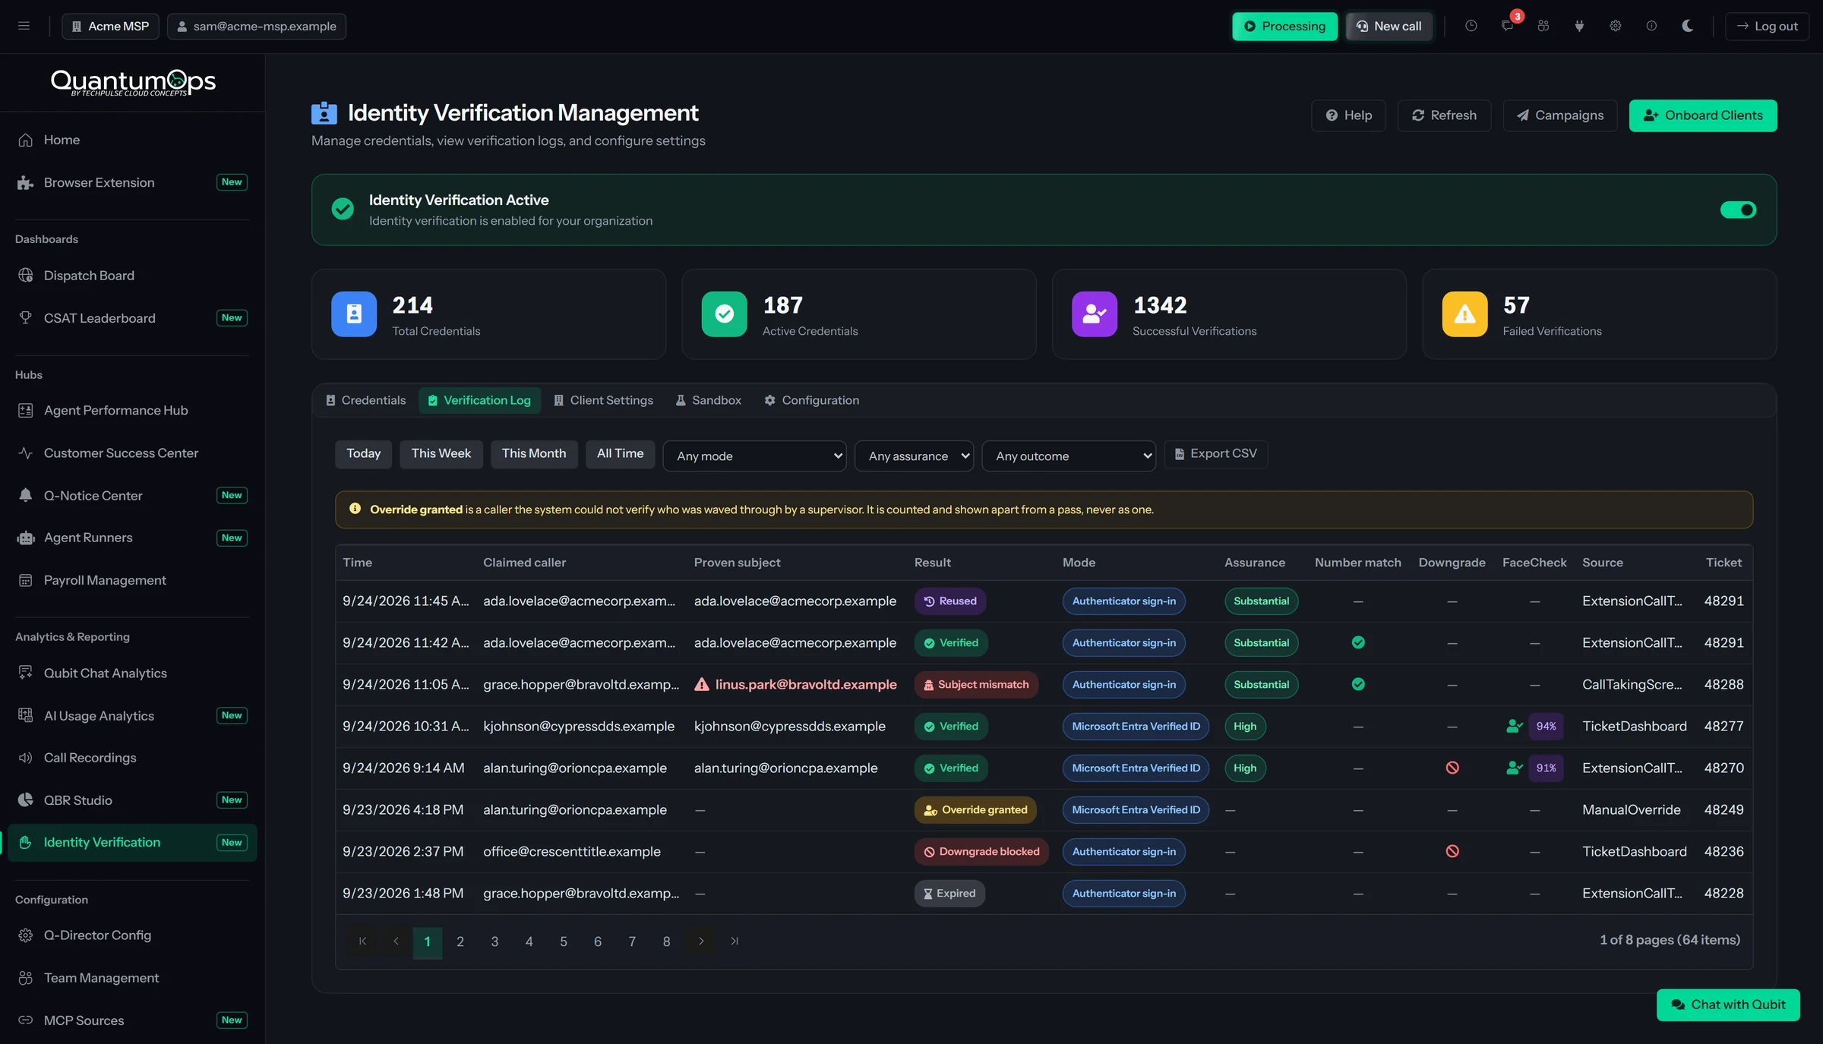Go to next page arrow in pagination
This screenshot has width=1823, height=1044.
point(701,941)
